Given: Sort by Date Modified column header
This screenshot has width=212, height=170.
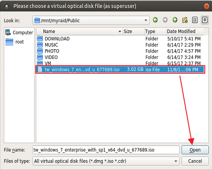Looking at the screenshot, I should pos(185,31).
